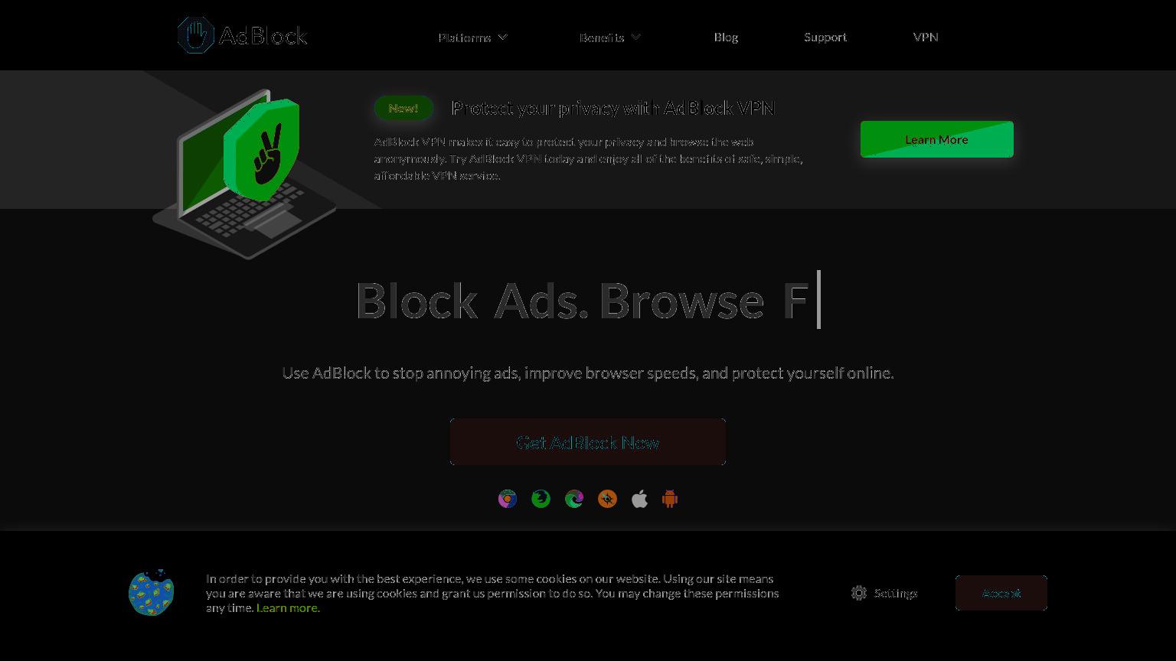Select the Firefox browser icon
The width and height of the screenshot is (1176, 661).
pos(541,500)
